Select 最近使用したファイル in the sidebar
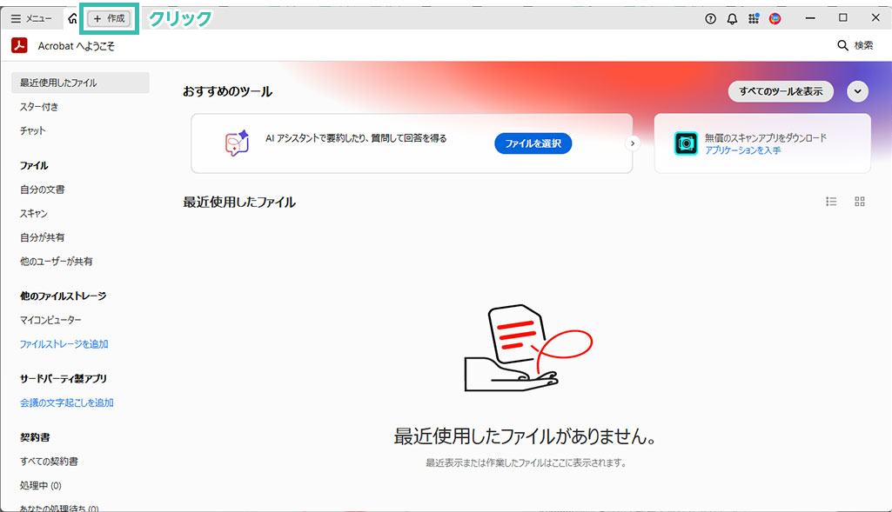The width and height of the screenshot is (892, 512). coord(58,83)
